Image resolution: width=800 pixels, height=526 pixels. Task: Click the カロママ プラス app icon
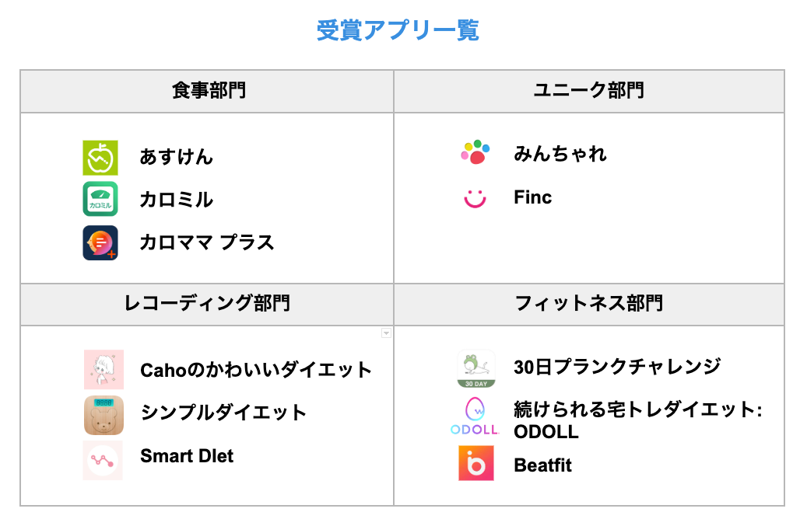[x=100, y=242]
